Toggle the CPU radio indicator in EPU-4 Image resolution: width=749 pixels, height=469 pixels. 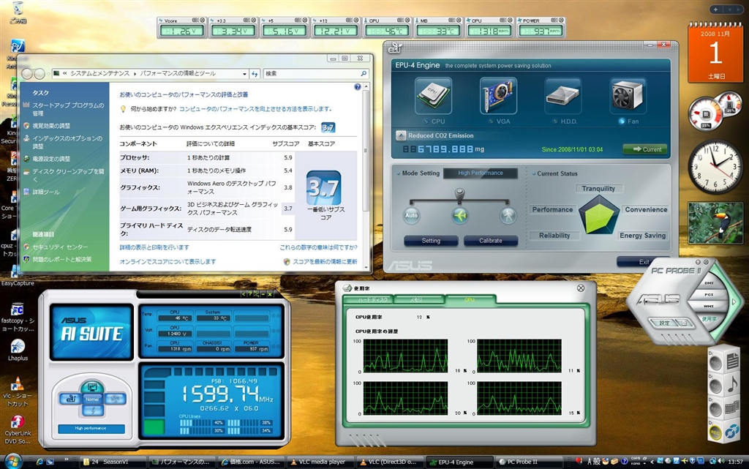tap(426, 121)
